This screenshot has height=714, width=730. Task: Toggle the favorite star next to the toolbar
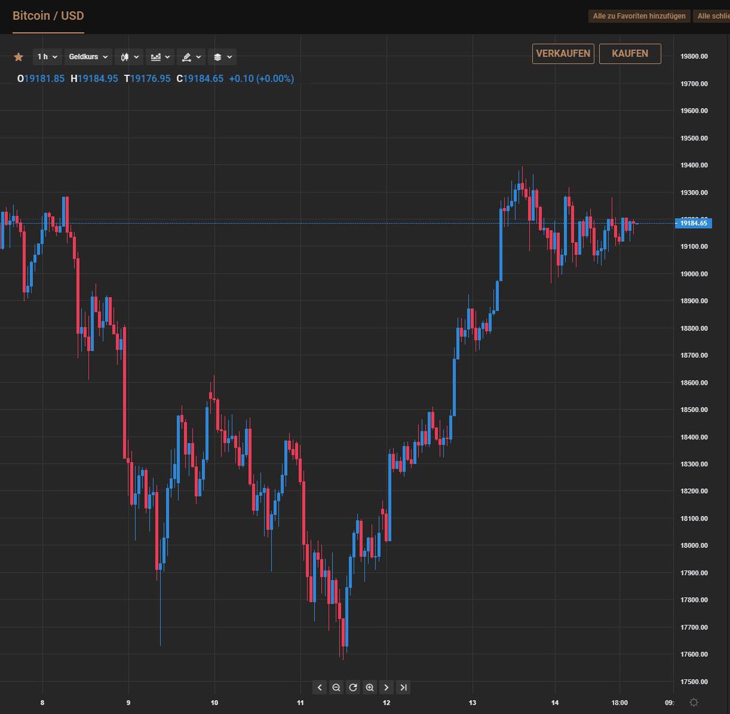click(18, 57)
